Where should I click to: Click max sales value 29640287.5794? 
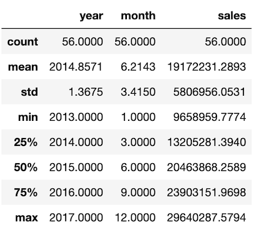pos(207,218)
